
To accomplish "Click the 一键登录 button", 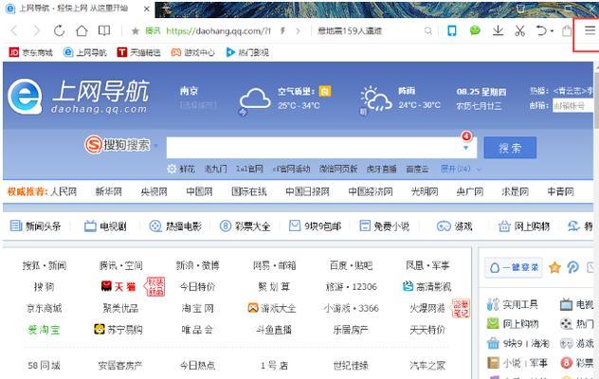I will pos(514,267).
